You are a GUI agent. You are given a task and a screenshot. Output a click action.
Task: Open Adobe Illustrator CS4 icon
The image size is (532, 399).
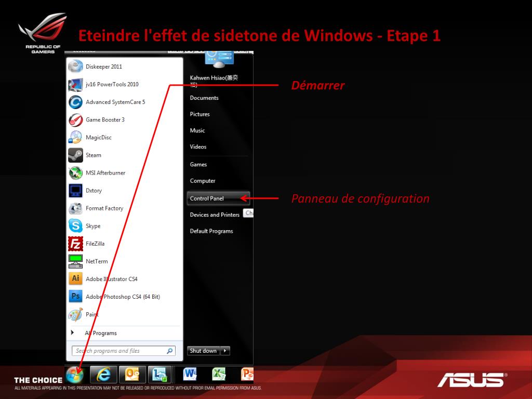coord(75,279)
